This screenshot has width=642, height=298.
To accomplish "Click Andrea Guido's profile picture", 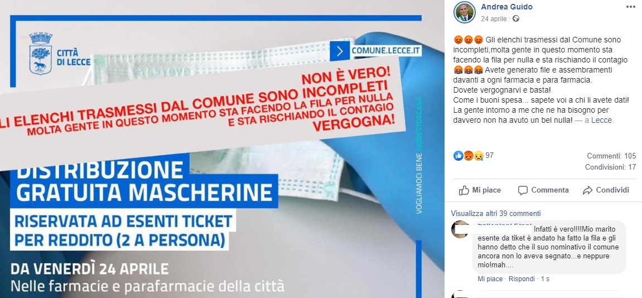I will (x=464, y=12).
